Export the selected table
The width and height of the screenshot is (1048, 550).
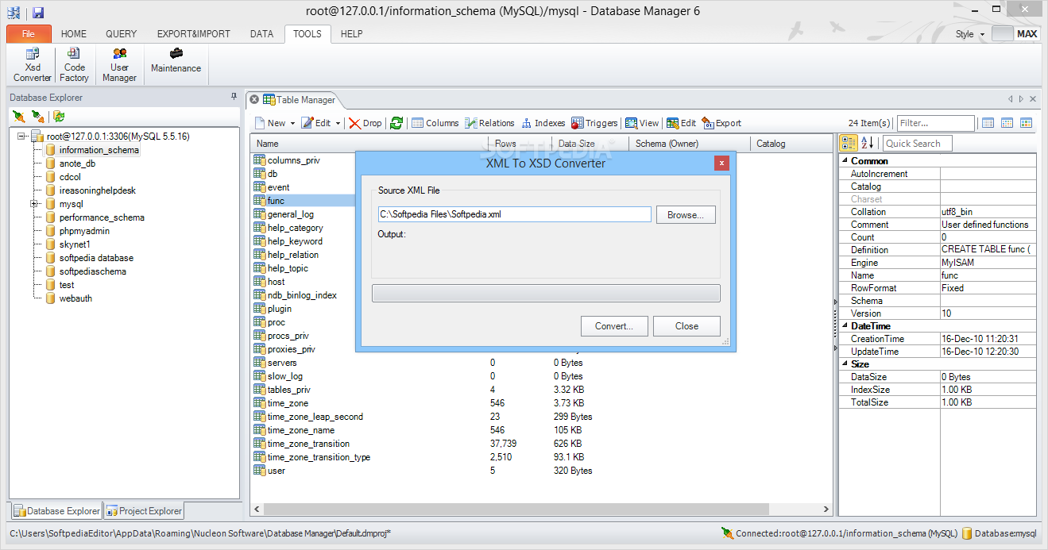pos(721,123)
